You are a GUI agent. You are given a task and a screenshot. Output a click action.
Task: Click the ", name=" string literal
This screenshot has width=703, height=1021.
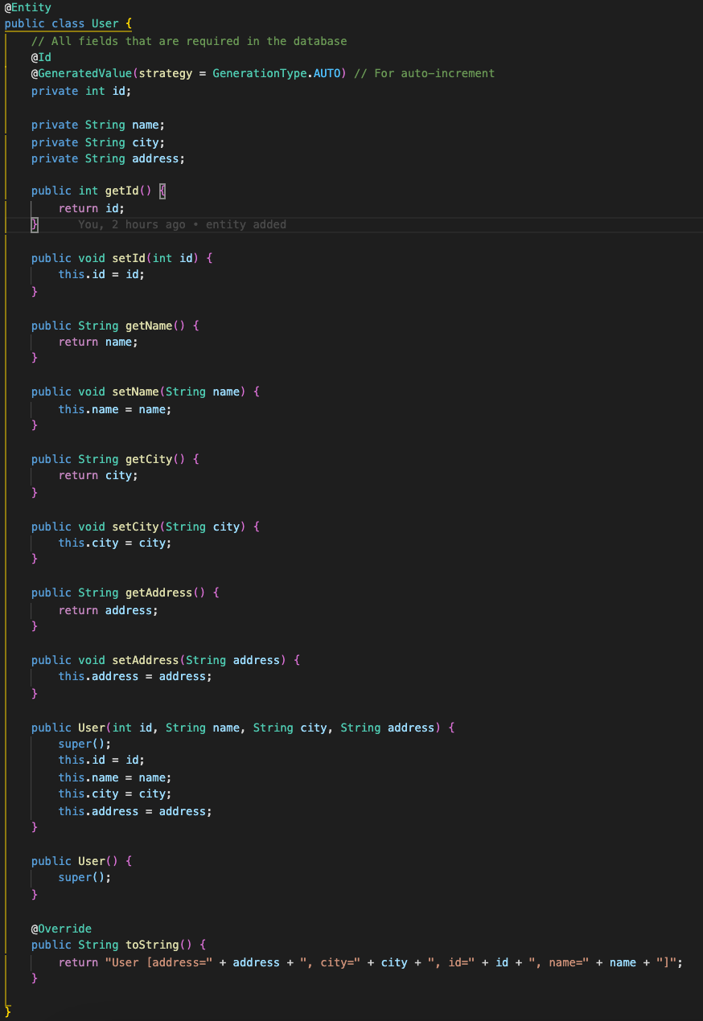click(x=559, y=962)
